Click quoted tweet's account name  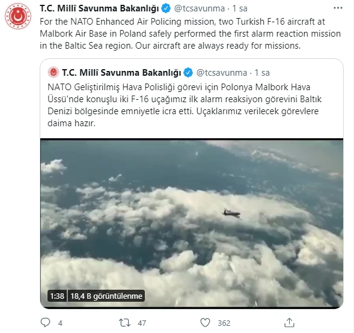point(121,73)
